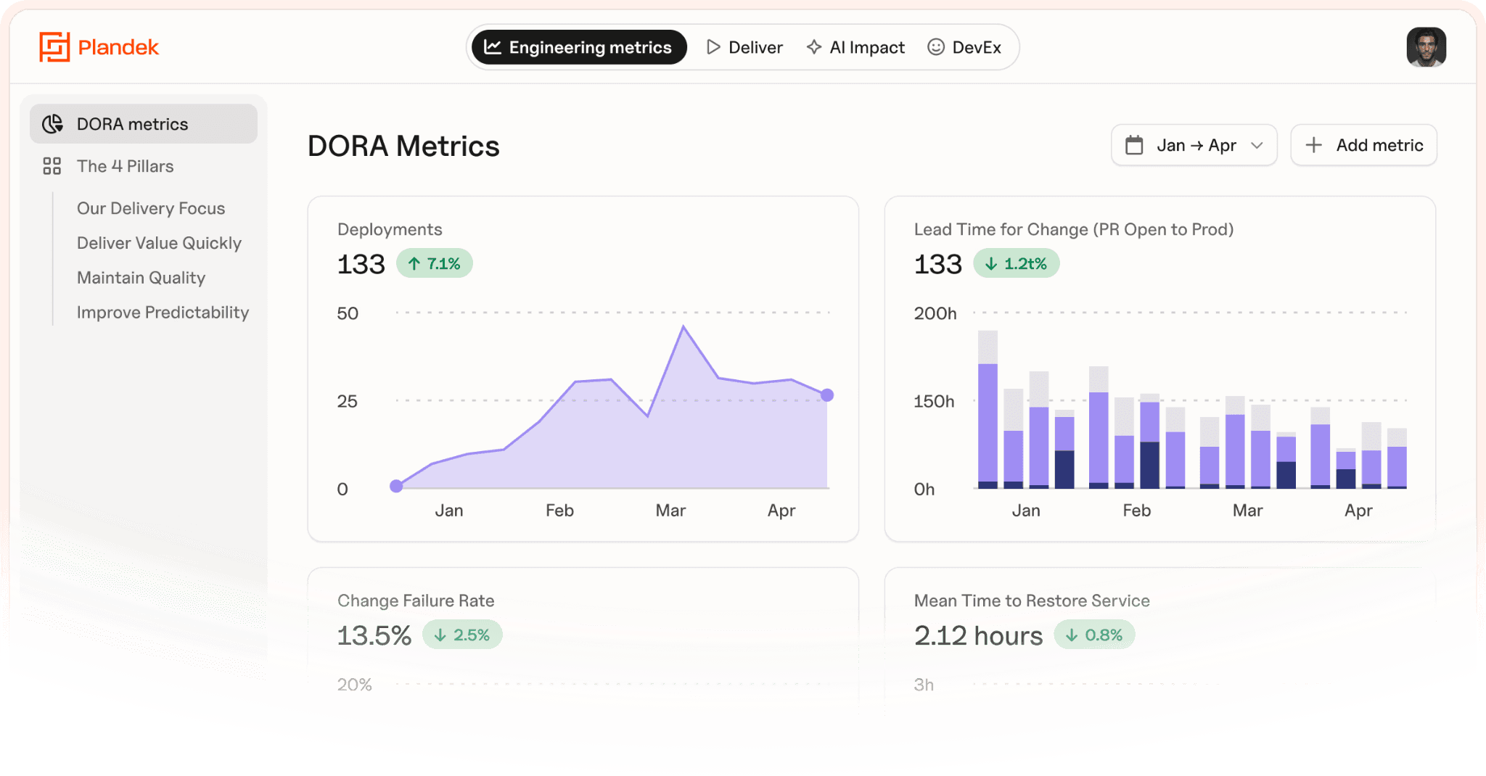The width and height of the screenshot is (1486, 776).
Task: Click the smiley icon beside DevEx
Action: (x=936, y=47)
